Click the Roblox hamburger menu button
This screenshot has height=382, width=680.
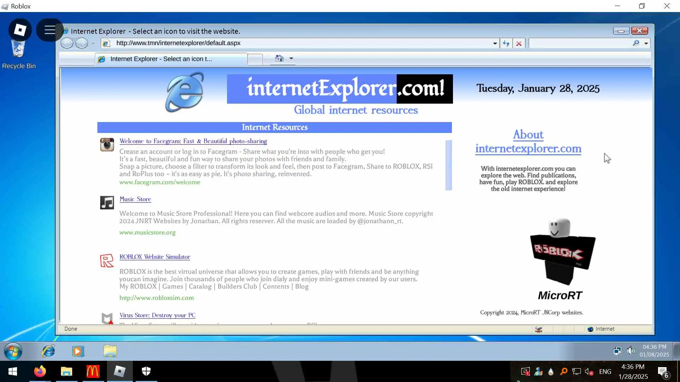click(x=50, y=30)
